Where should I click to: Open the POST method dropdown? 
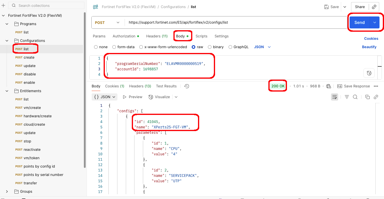point(108,22)
